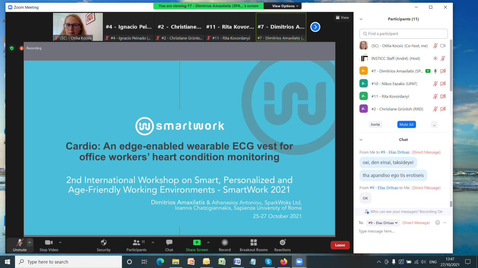Select #4 Ignacio Peinado video tile
Screen dimensions: 478x268
129,27
